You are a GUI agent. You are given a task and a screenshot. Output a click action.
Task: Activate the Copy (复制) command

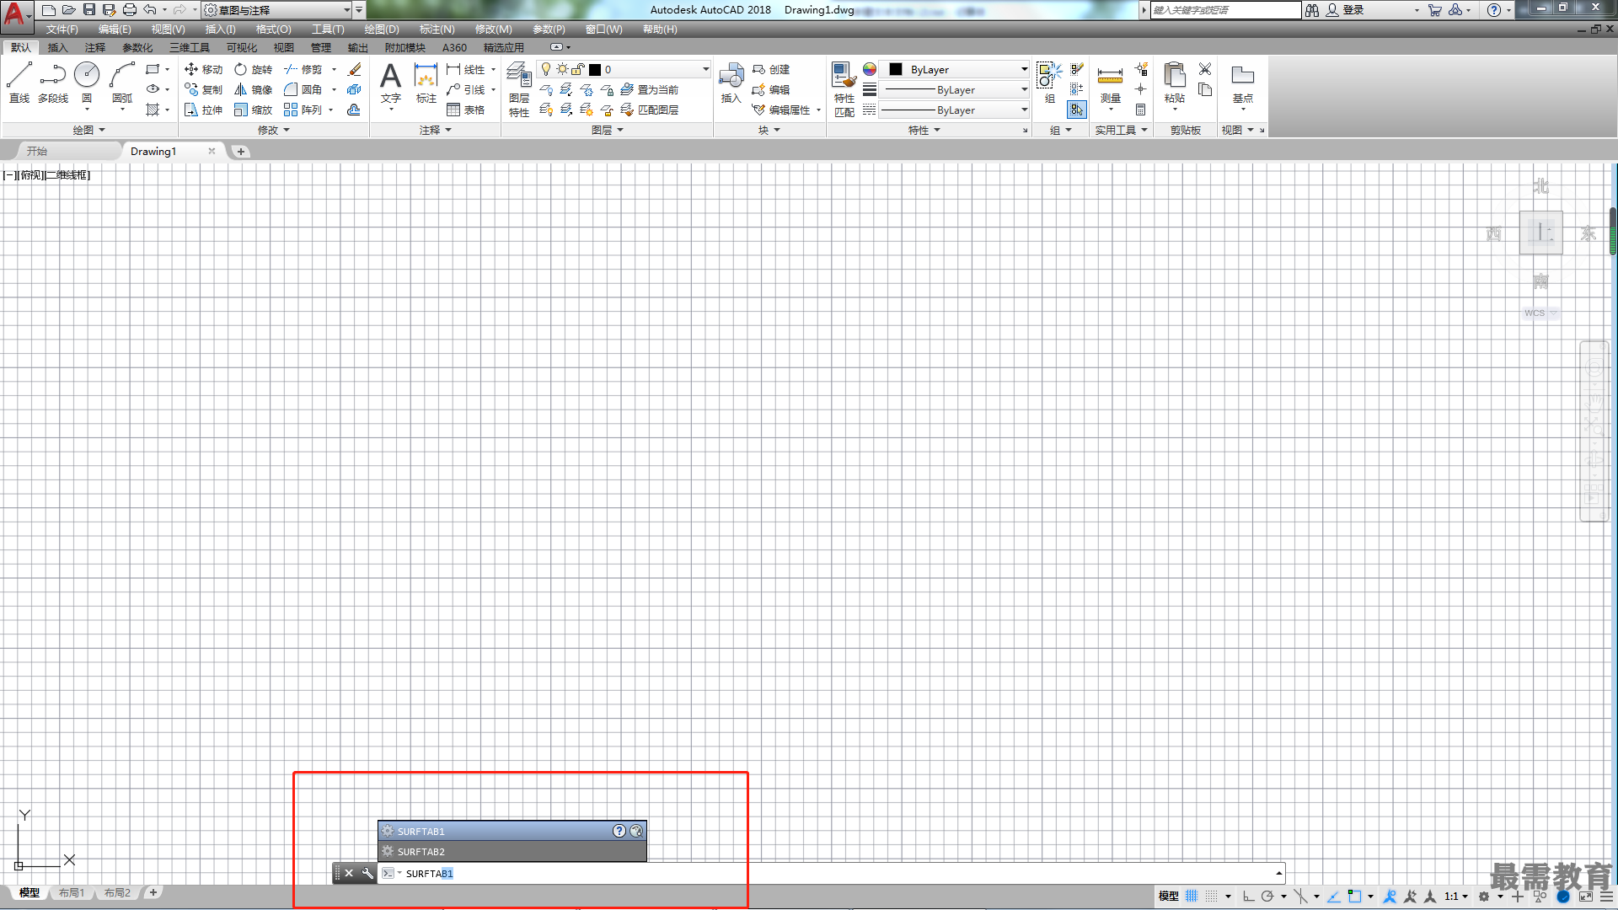pos(203,89)
